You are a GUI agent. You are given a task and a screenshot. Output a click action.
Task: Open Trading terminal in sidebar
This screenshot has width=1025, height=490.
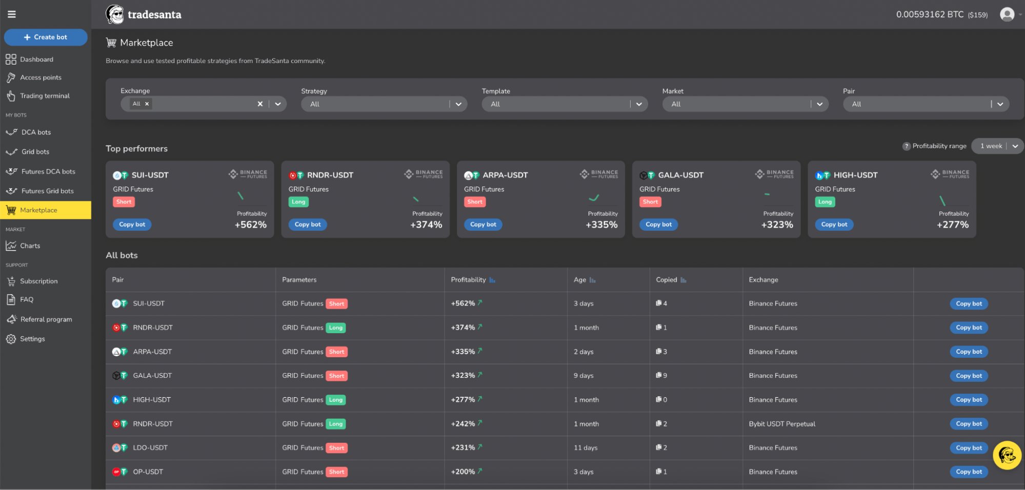coord(46,96)
